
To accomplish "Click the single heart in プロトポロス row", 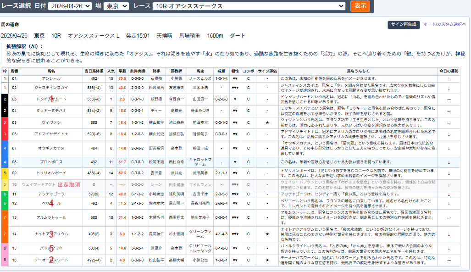I will pos(235,162).
